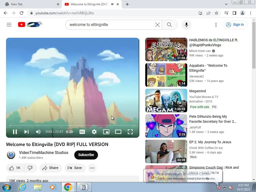
Task: Open the Aquabats 'Welcome To Eltingville' title
Action: [208, 68]
